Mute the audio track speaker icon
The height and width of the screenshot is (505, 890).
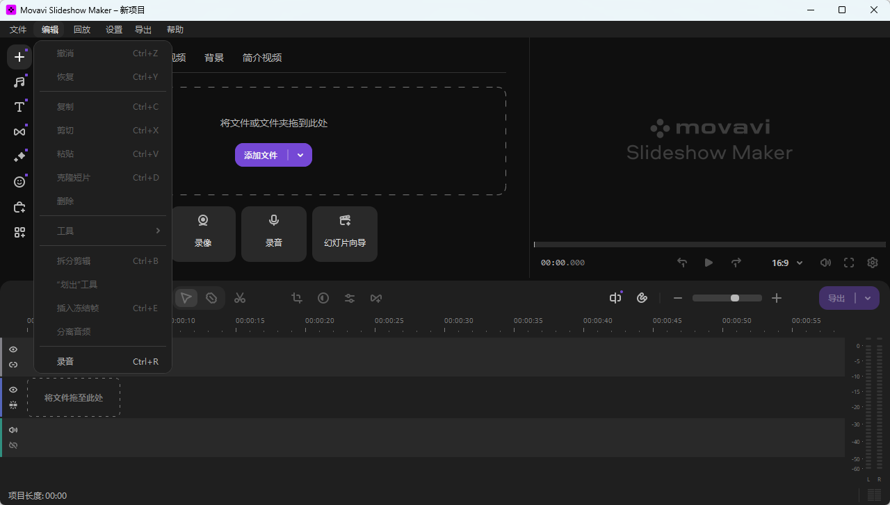tap(13, 430)
